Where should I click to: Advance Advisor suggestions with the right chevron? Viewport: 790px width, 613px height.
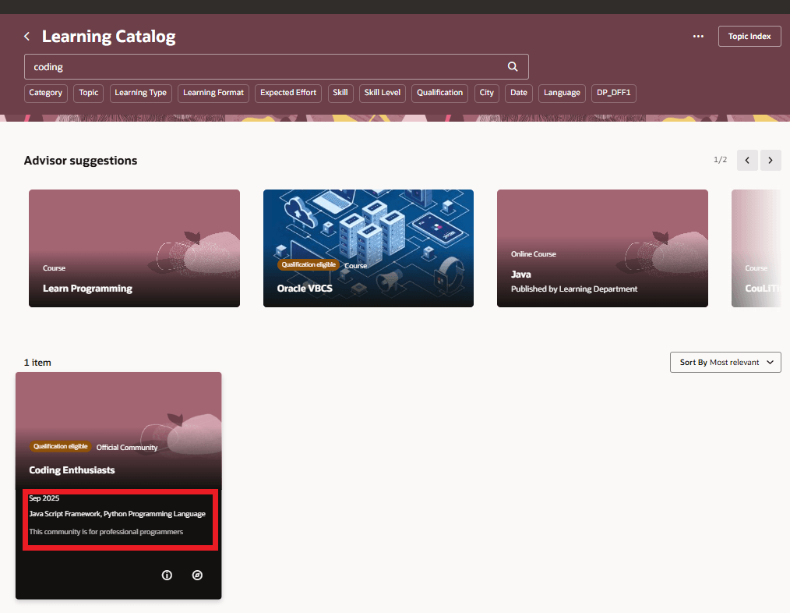(771, 160)
